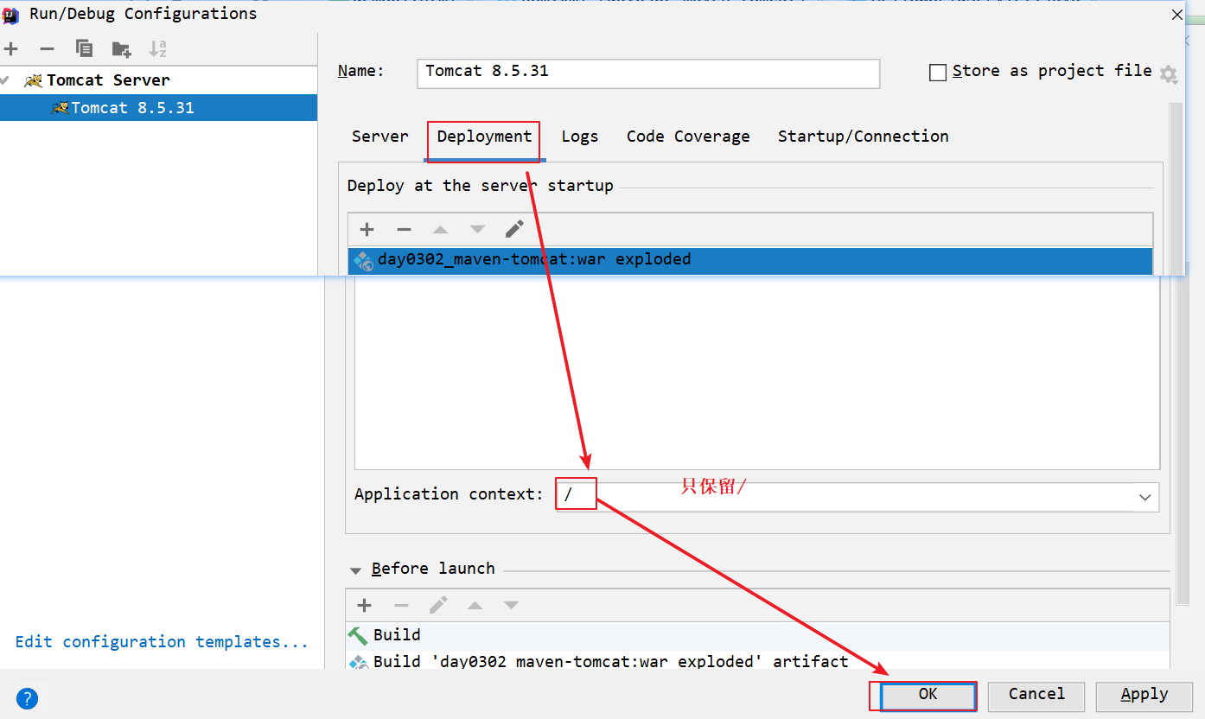Sort configurations alphabetically
Image resolution: width=1205 pixels, height=719 pixels.
[157, 49]
